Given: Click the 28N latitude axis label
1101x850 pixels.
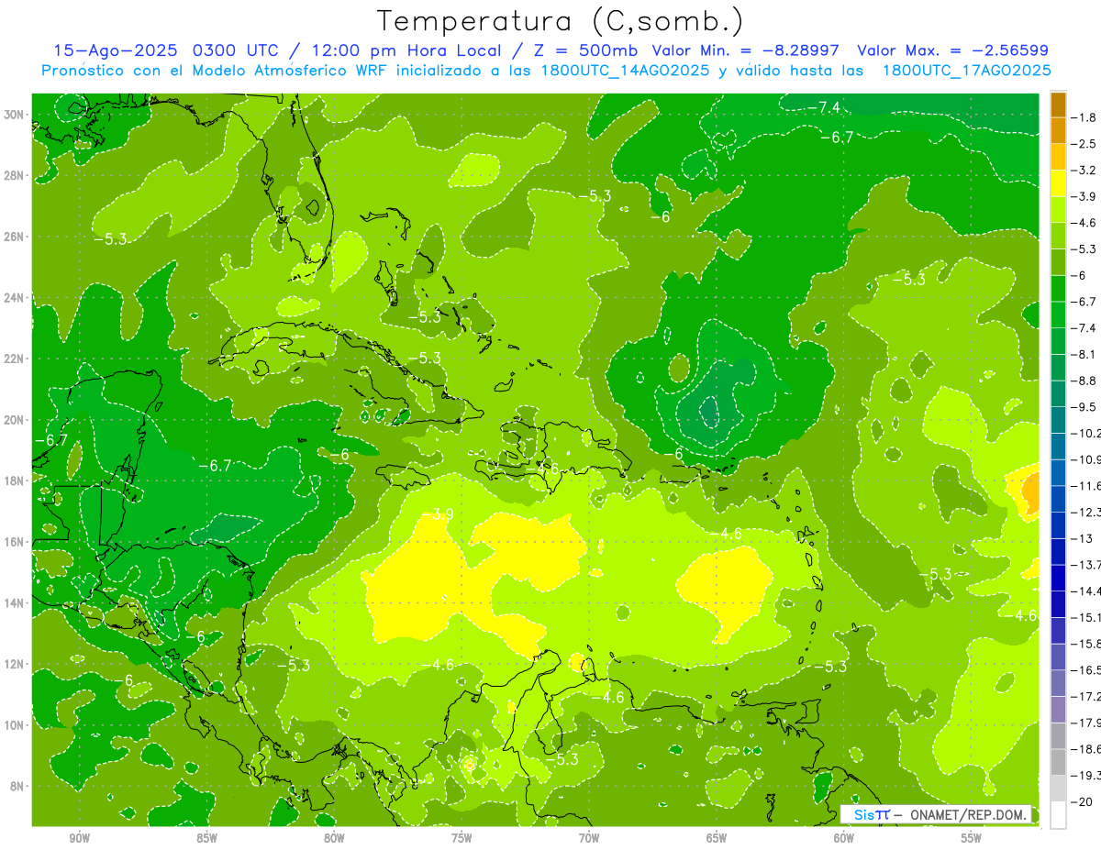Looking at the screenshot, I should click(15, 175).
